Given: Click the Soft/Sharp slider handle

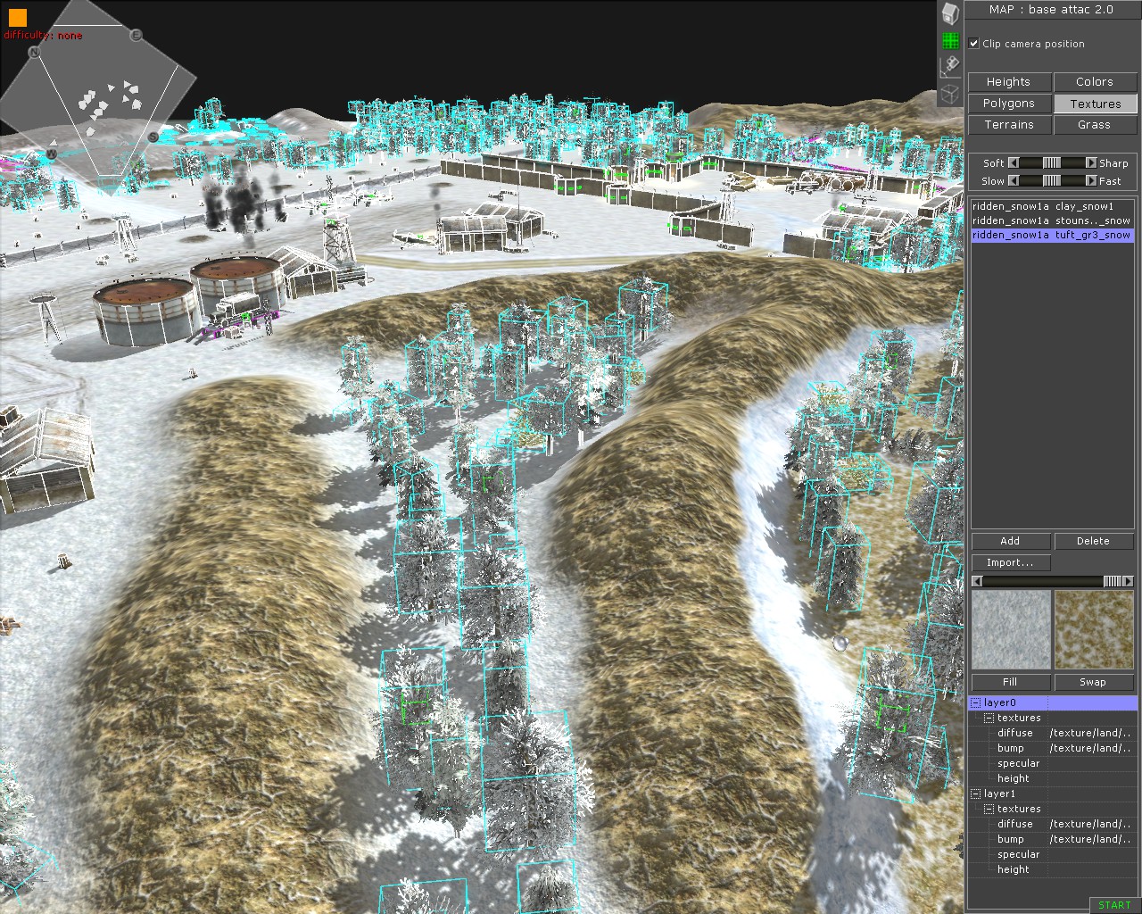Looking at the screenshot, I should click(1053, 162).
